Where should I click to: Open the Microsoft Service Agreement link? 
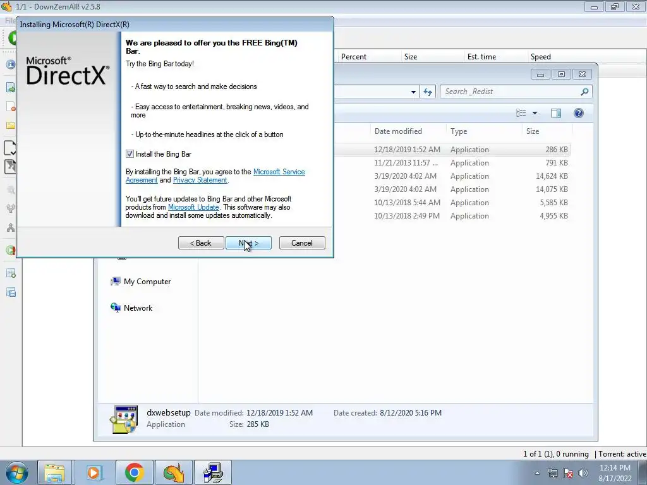coord(279,172)
